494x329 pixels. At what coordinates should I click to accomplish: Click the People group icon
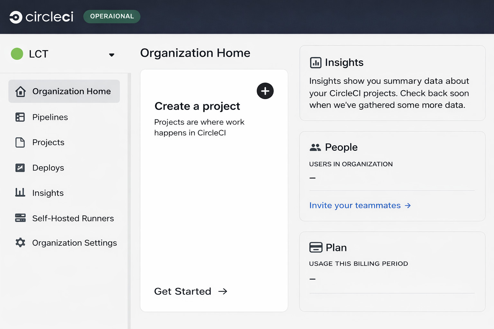[315, 147]
